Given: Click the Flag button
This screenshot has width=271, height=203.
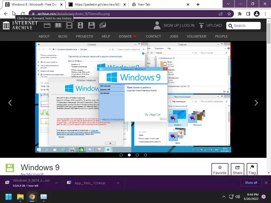Looking at the screenshot, I should 252,169.
